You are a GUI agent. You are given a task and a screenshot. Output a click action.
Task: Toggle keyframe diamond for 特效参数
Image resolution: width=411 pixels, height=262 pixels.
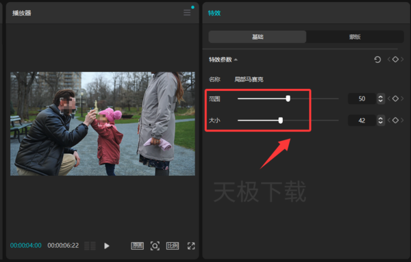[x=395, y=60]
